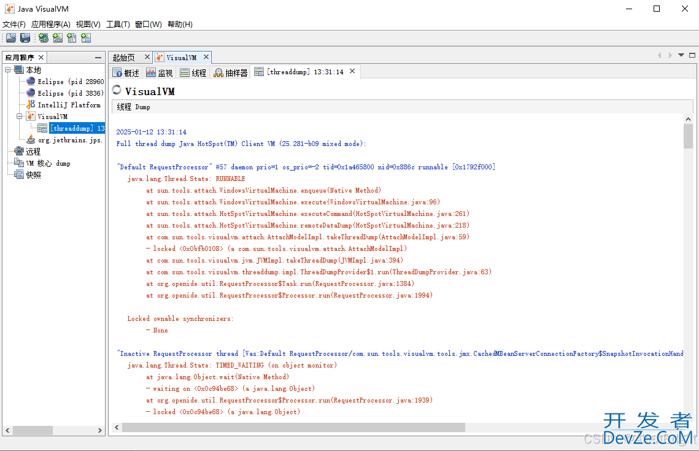Click the scroll documents left arrow
Screen dimensions: 699x451
click(659, 55)
